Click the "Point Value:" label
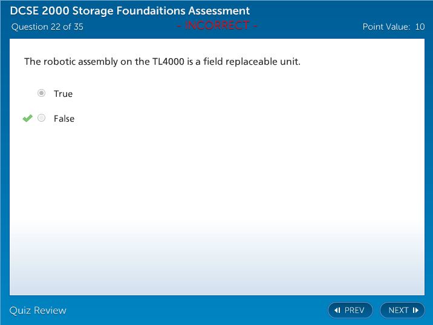The image size is (433, 325). tap(386, 27)
